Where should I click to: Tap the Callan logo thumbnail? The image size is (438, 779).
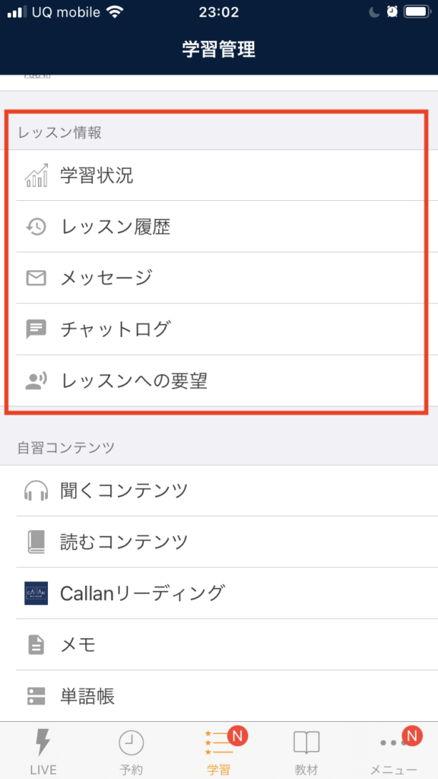pos(36,593)
